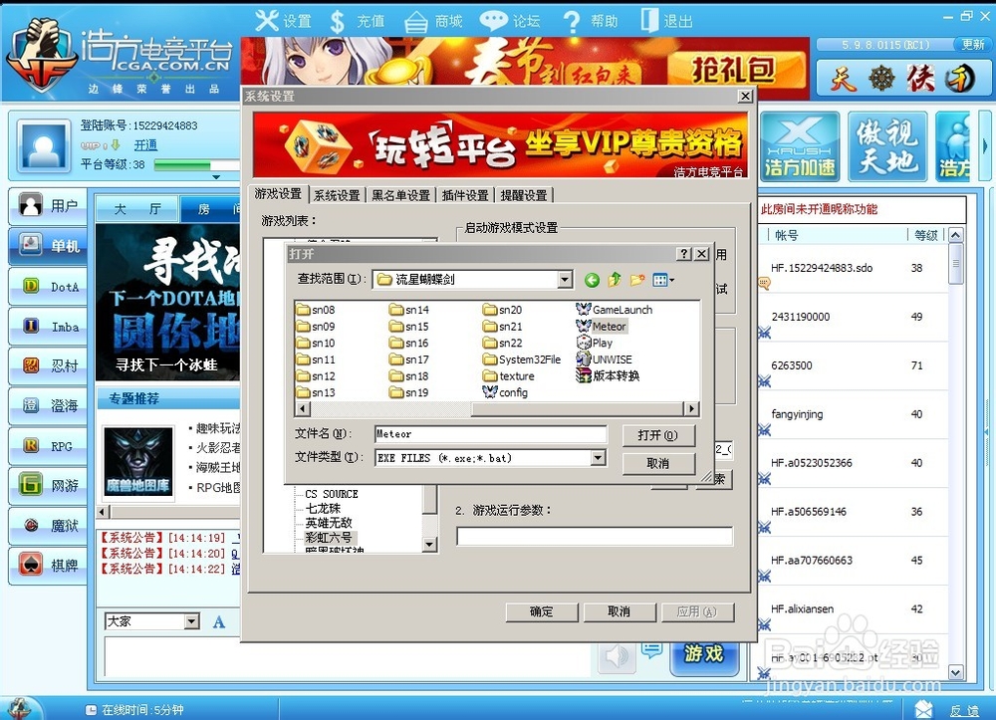Image resolution: width=996 pixels, height=720 pixels.
Task: Select the GameLaunch executable file
Action: click(x=615, y=309)
